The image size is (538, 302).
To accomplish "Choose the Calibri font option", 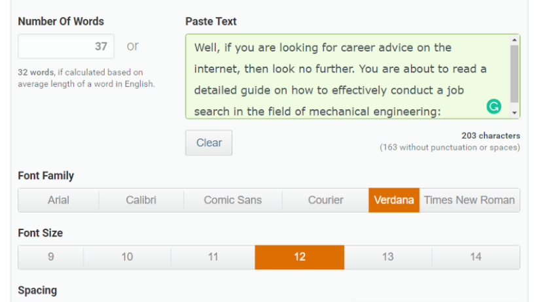I will 141,200.
